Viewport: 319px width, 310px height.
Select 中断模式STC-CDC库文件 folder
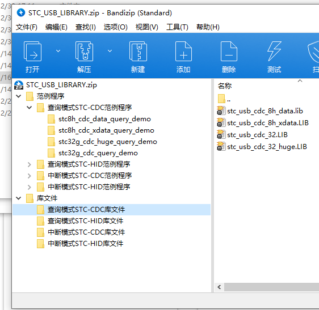point(86,232)
